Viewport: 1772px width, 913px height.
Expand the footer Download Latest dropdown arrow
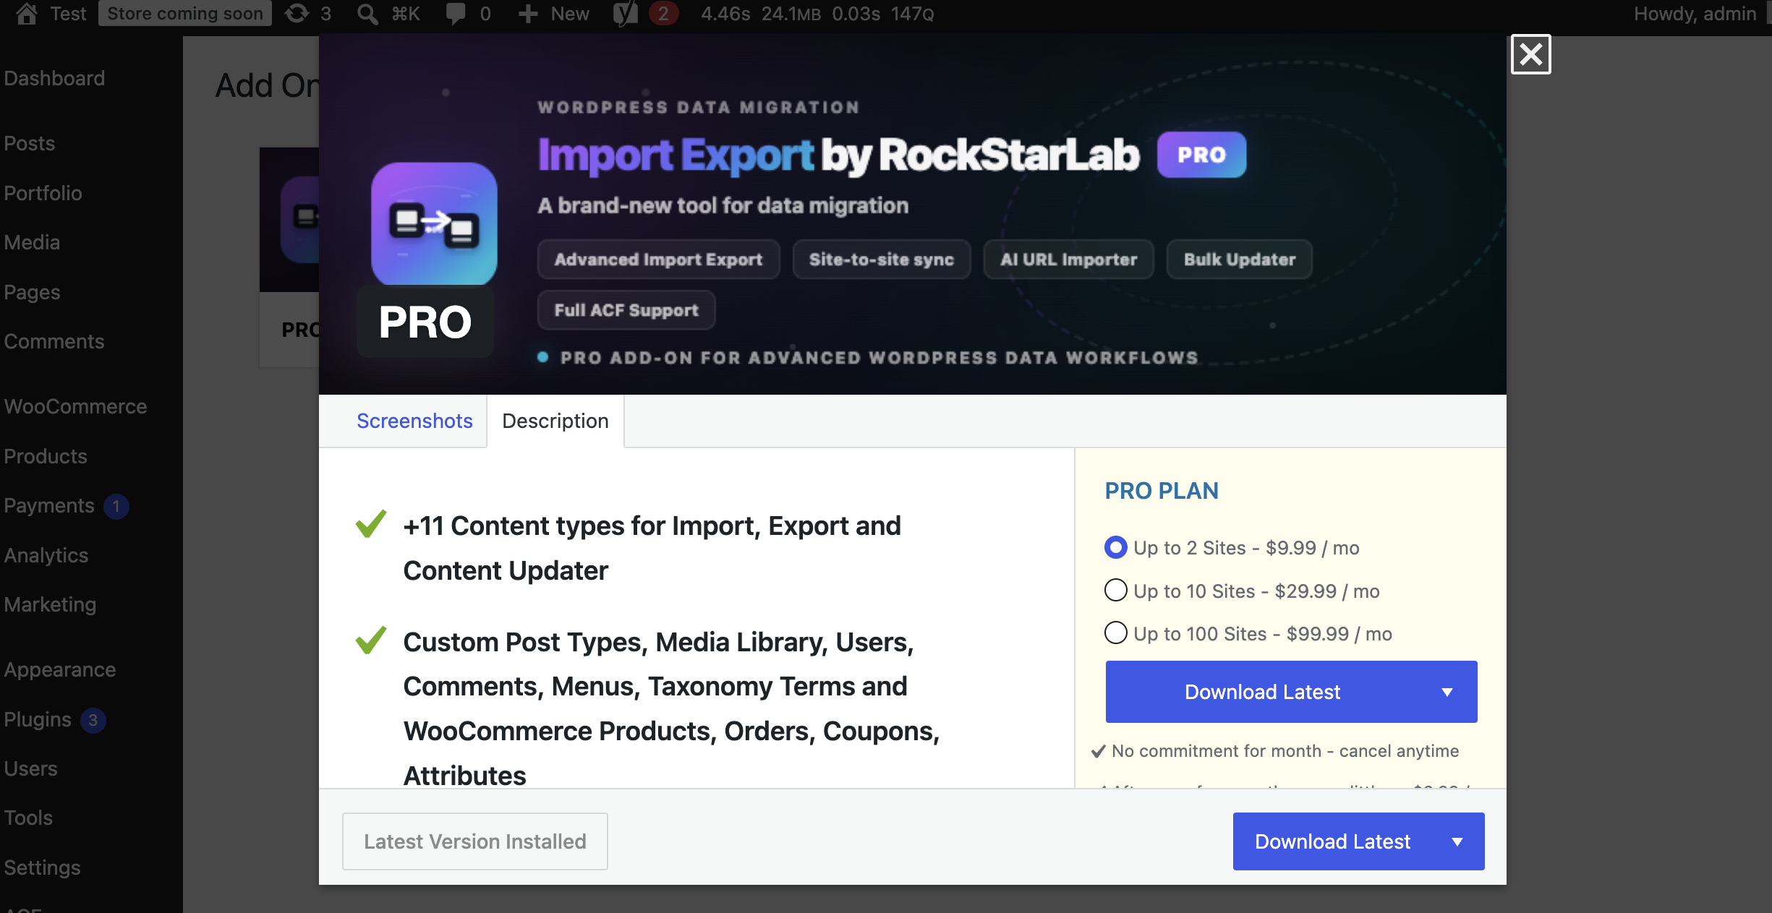point(1457,841)
